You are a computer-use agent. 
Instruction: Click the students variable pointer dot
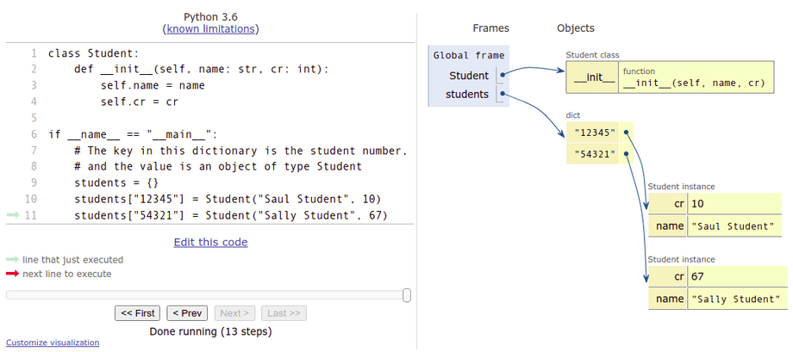502,94
